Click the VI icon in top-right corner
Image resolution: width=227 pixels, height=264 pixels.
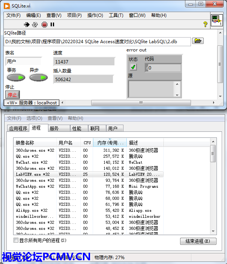216,20
